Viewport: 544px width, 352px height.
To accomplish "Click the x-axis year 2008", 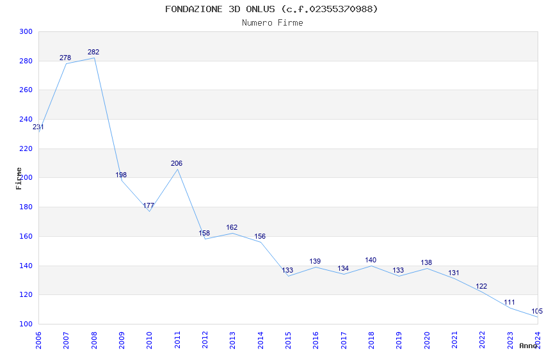I will [94, 340].
